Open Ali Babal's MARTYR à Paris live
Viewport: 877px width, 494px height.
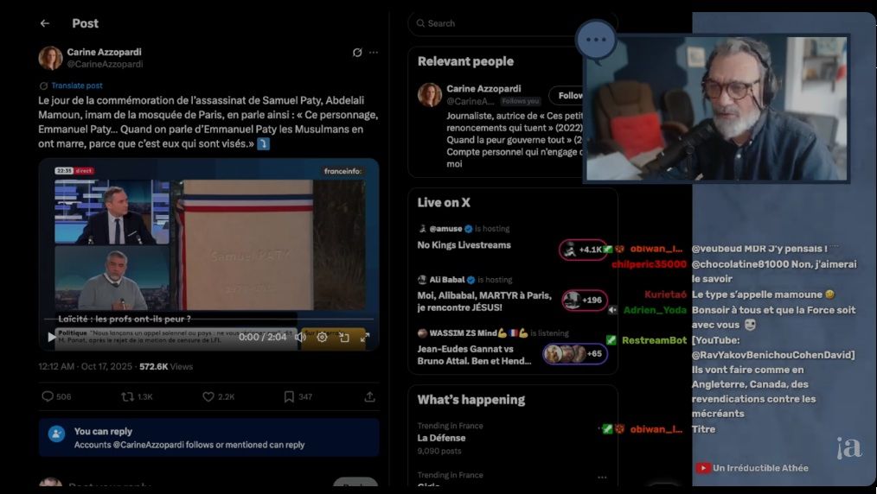tap(484, 301)
